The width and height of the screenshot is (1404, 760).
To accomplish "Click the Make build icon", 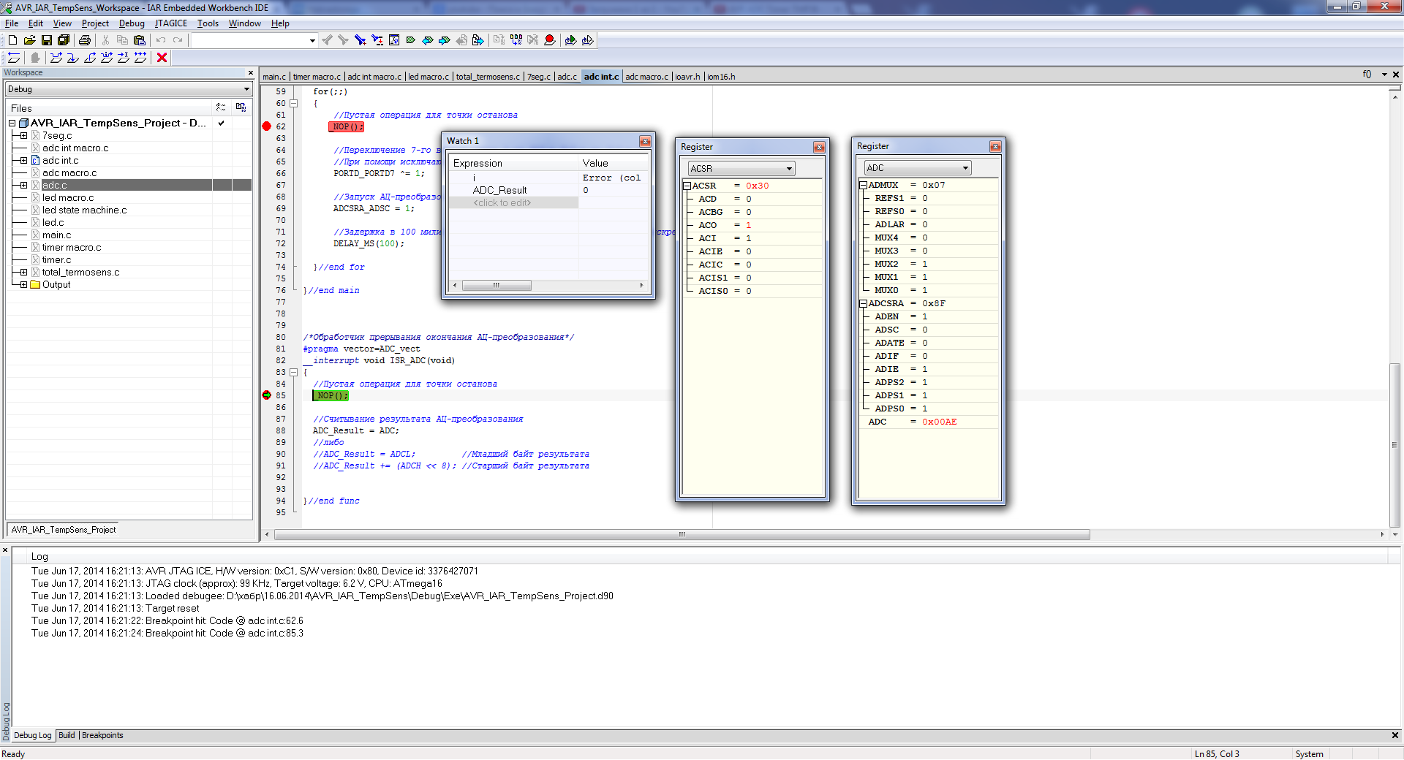I will (x=516, y=40).
